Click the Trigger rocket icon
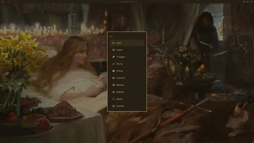This screenshot has width=254, height=143. tap(114, 57)
